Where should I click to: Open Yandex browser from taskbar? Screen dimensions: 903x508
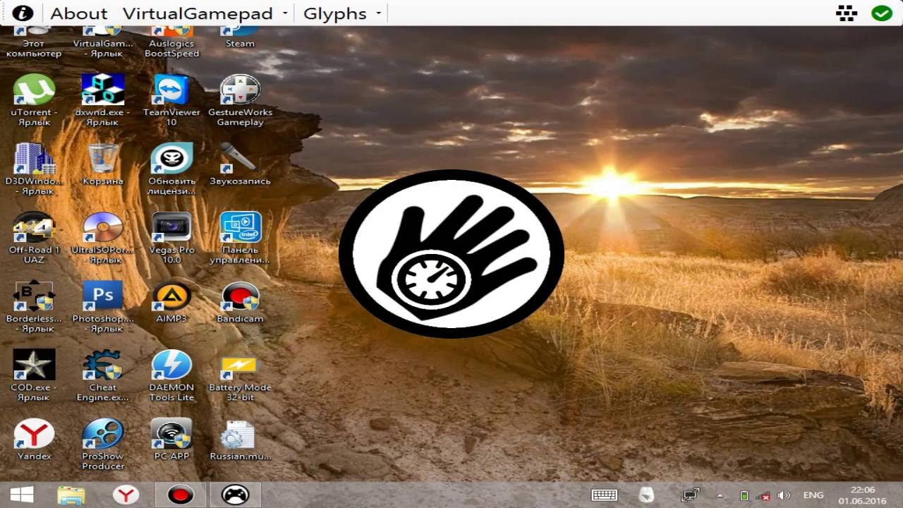[x=127, y=495]
